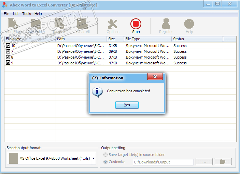Open the Help menu
240x174 pixels.
[x=38, y=14]
